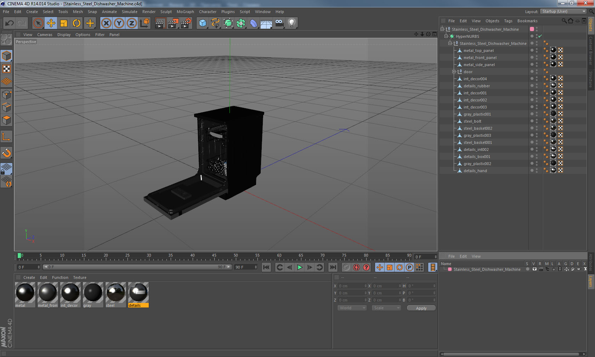Select the gray_plastic001 object
Screen dimensions: 595x357
(x=477, y=114)
